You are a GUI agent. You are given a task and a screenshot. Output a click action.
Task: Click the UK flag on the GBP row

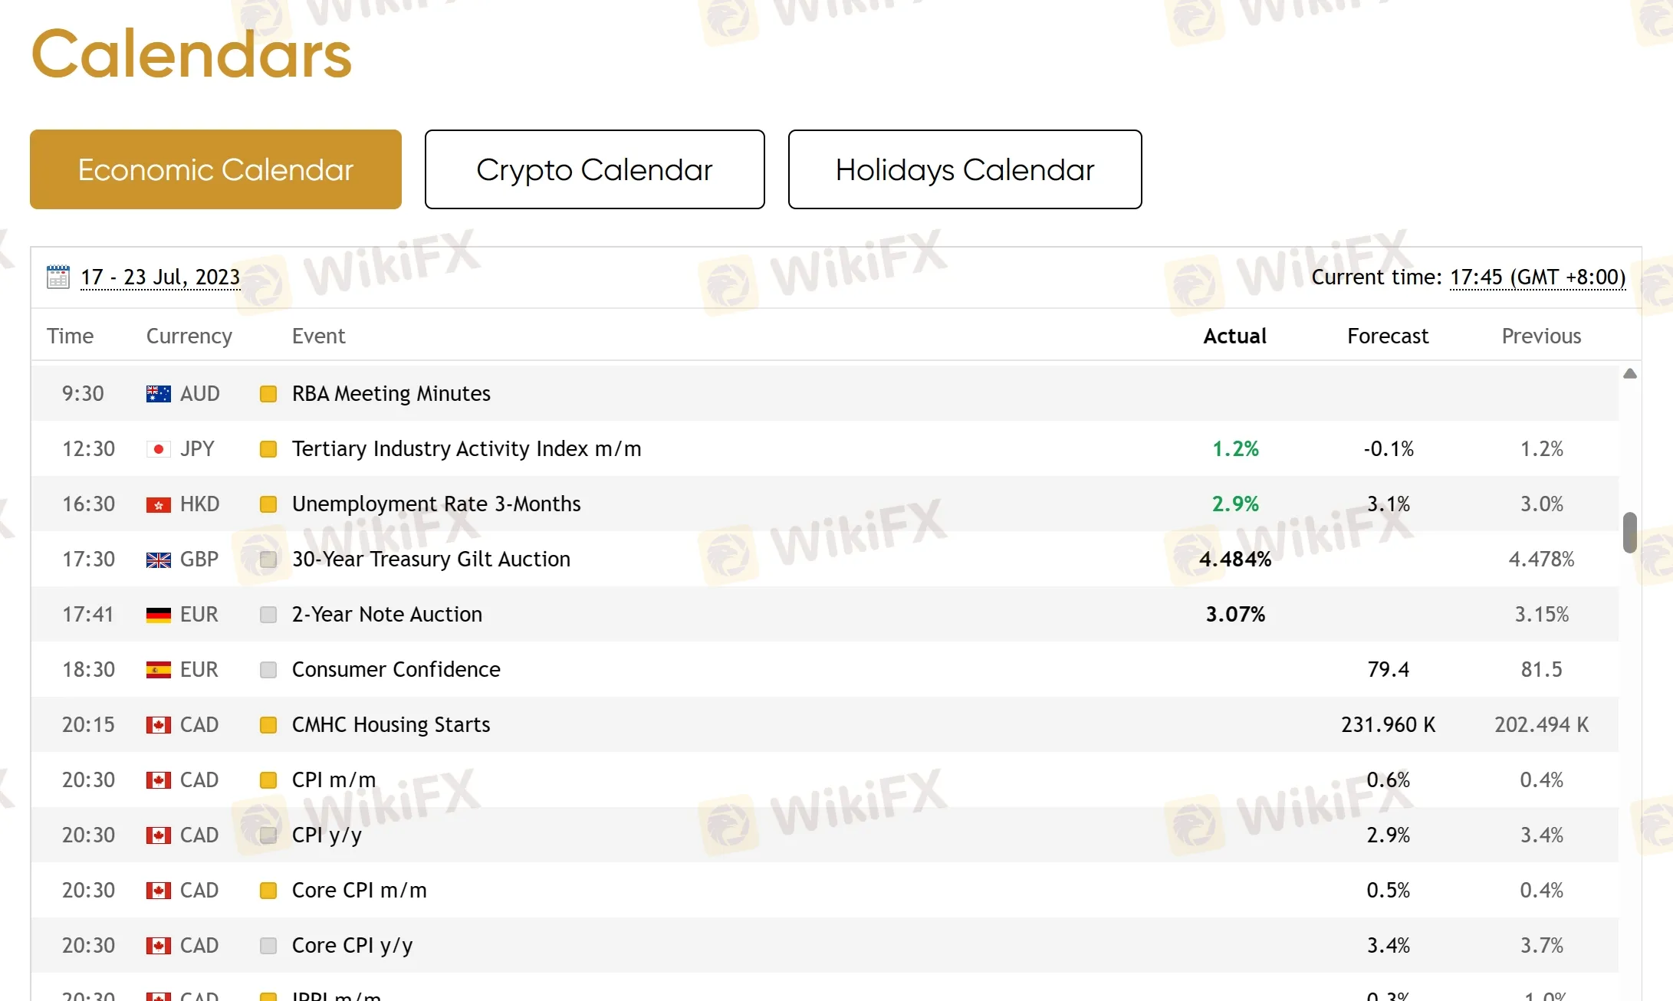(x=157, y=559)
